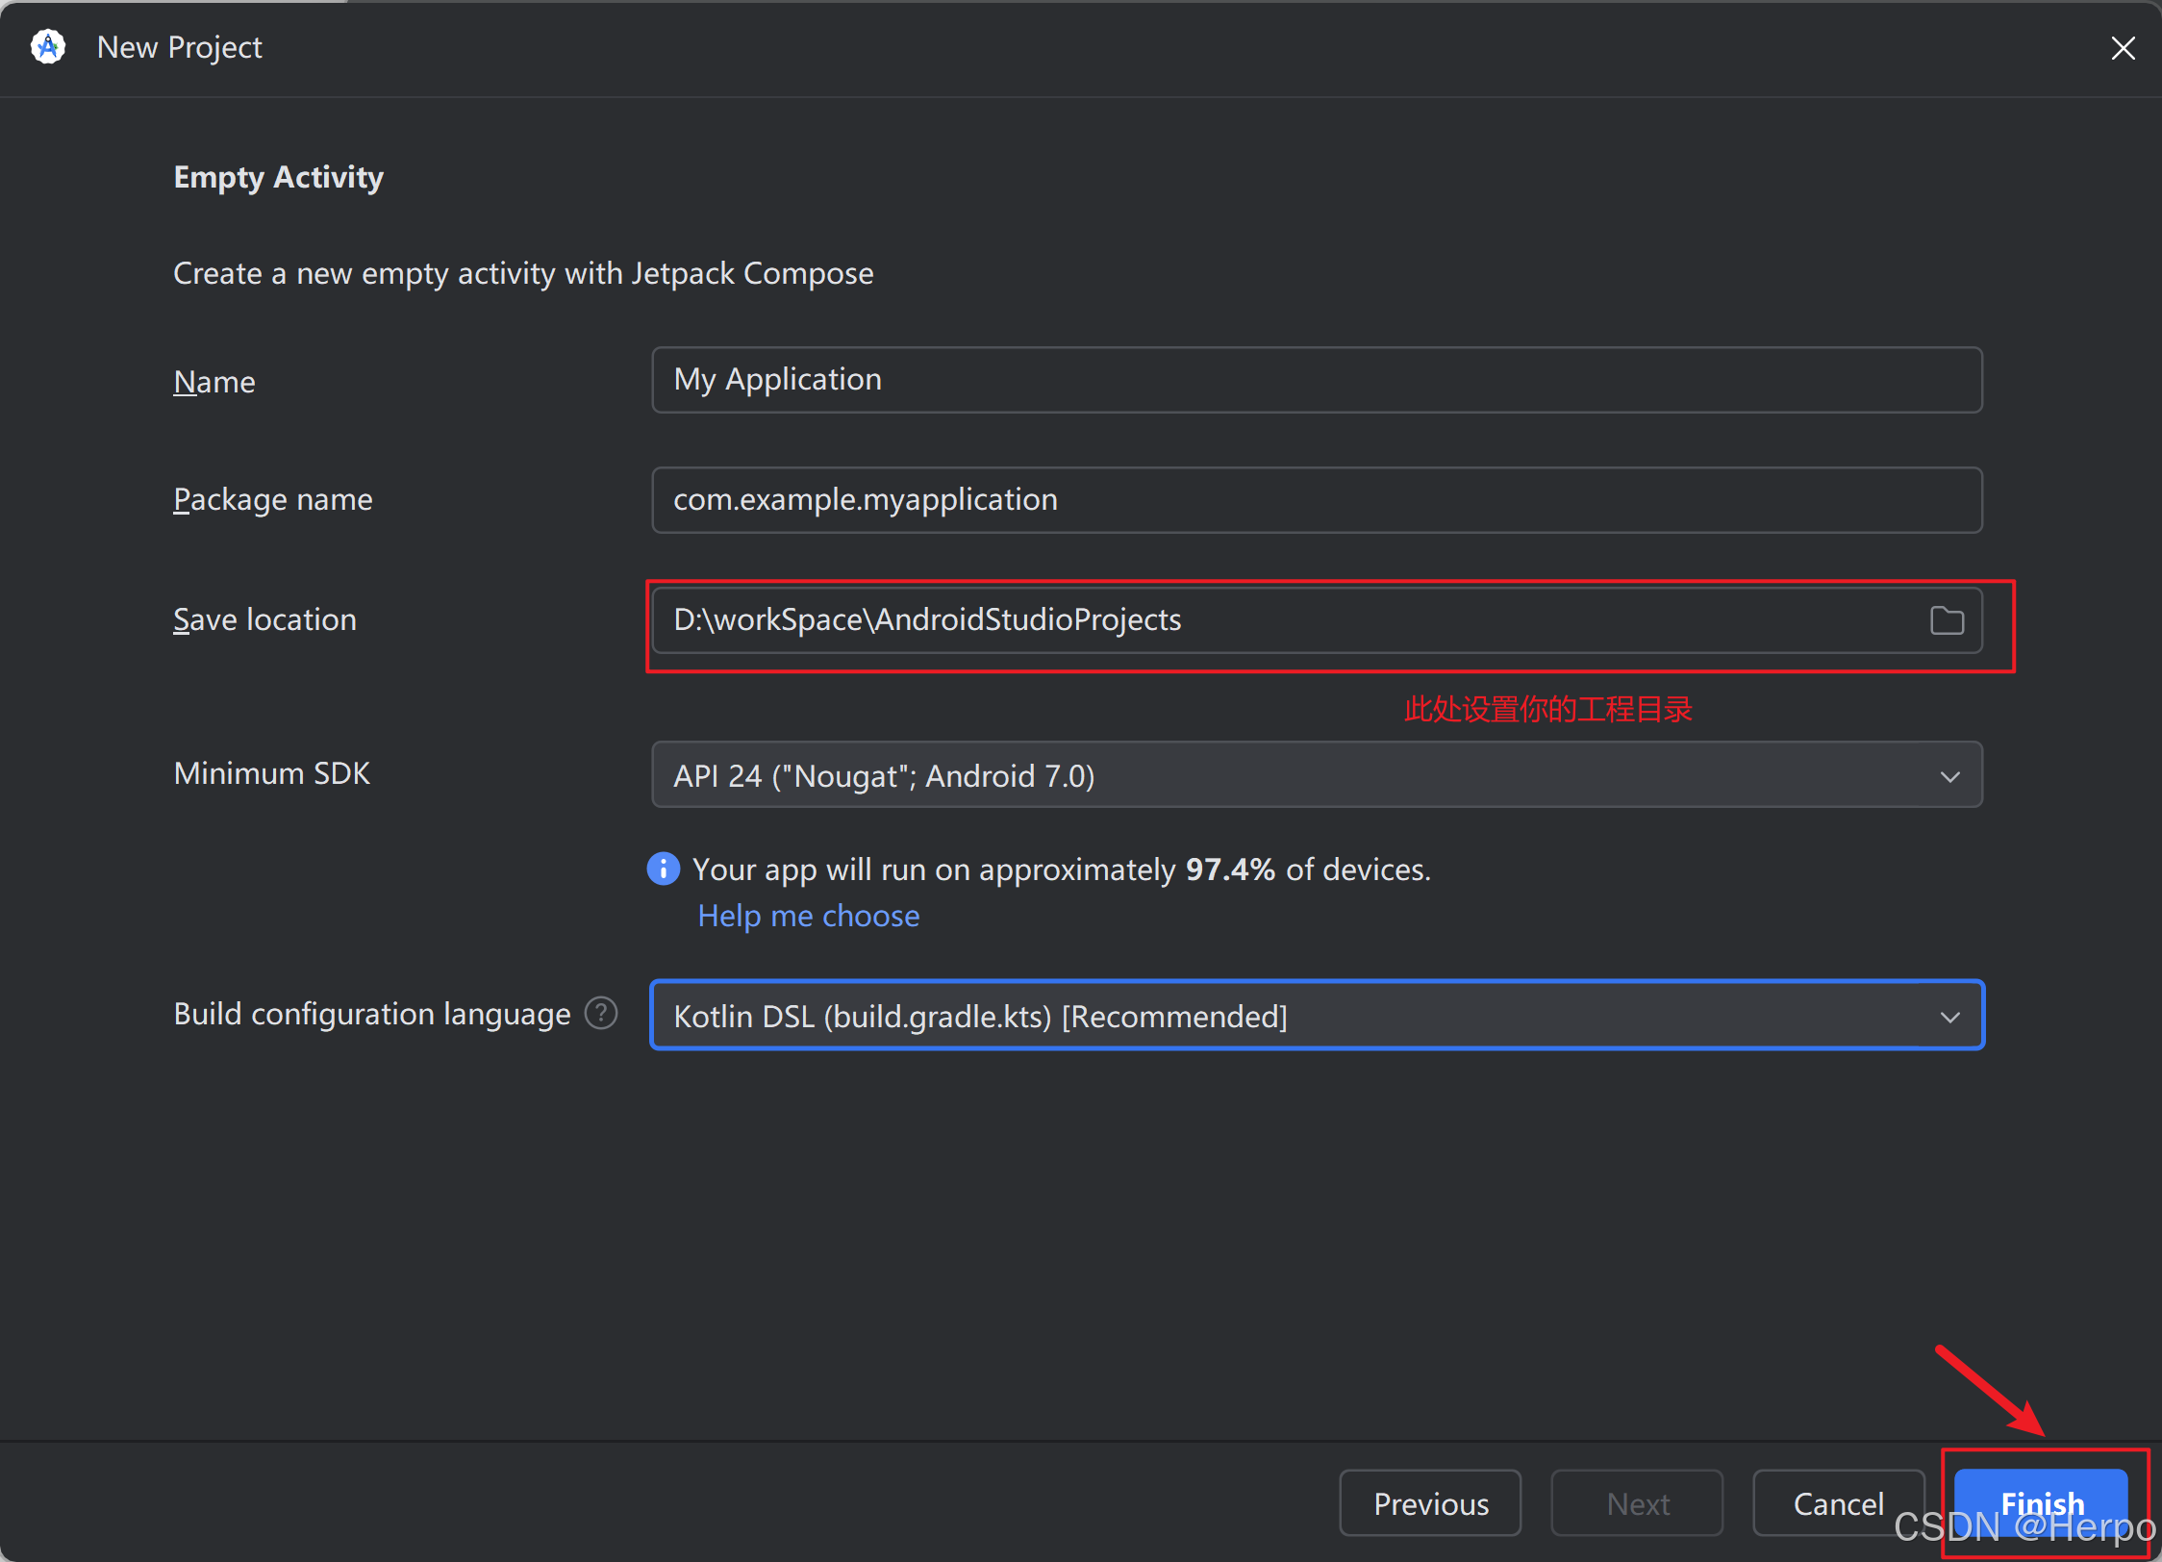Click the Package name label
2162x1562 pixels.
pyautogui.click(x=272, y=500)
